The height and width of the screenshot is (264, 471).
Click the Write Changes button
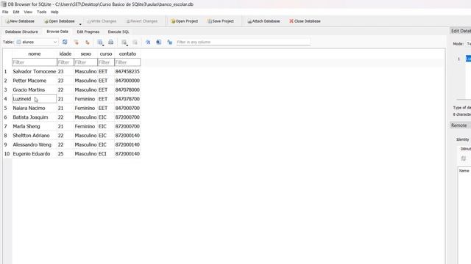tap(102, 21)
